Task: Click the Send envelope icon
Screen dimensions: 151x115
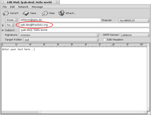Action: point(6,13)
